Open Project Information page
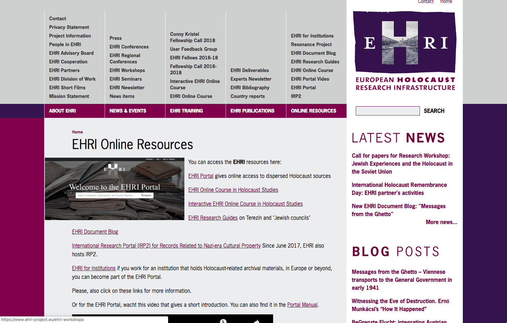The height and width of the screenshot is (323, 507). 70,36
